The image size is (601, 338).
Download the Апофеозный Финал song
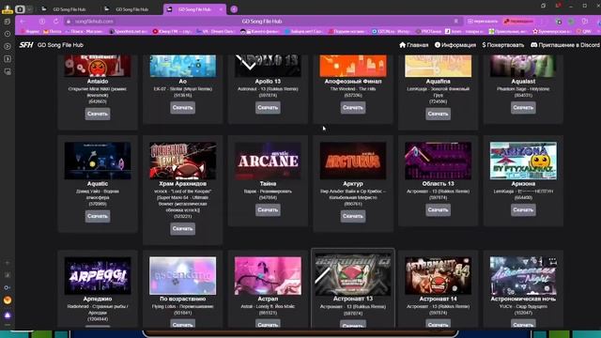[x=353, y=108]
